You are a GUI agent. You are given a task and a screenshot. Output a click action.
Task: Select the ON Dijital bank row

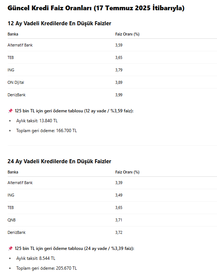pos(112,82)
